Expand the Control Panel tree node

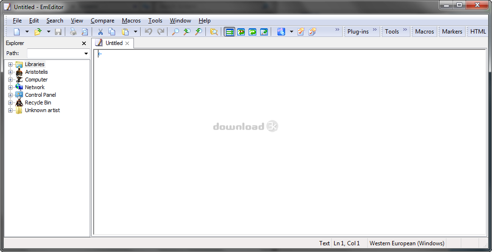[11, 95]
